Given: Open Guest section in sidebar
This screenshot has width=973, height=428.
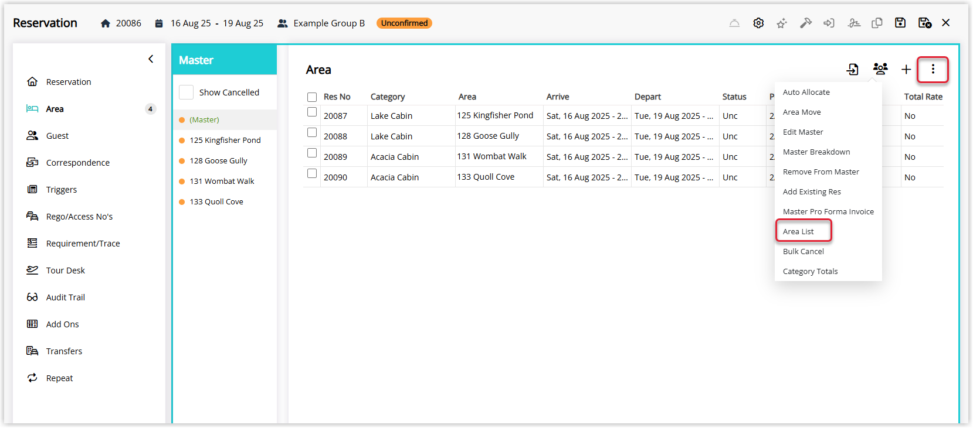Looking at the screenshot, I should pyautogui.click(x=57, y=136).
